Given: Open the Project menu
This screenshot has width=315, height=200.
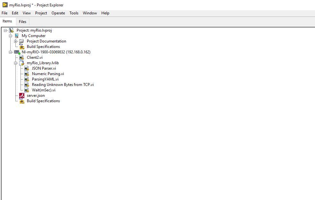Looking at the screenshot, I should tap(41, 13).
